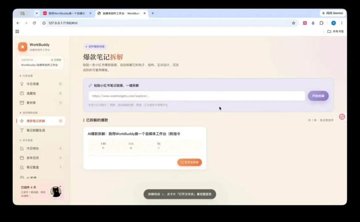
Task: Reload the page with refresh icon
Action: click(34, 23)
